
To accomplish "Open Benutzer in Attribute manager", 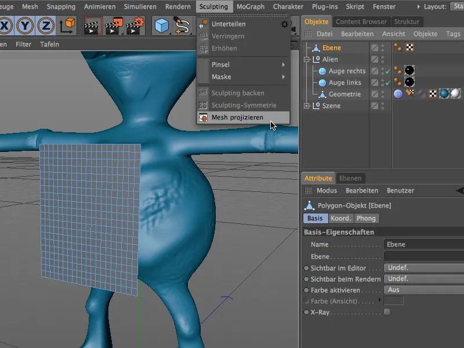I will click(x=400, y=191).
